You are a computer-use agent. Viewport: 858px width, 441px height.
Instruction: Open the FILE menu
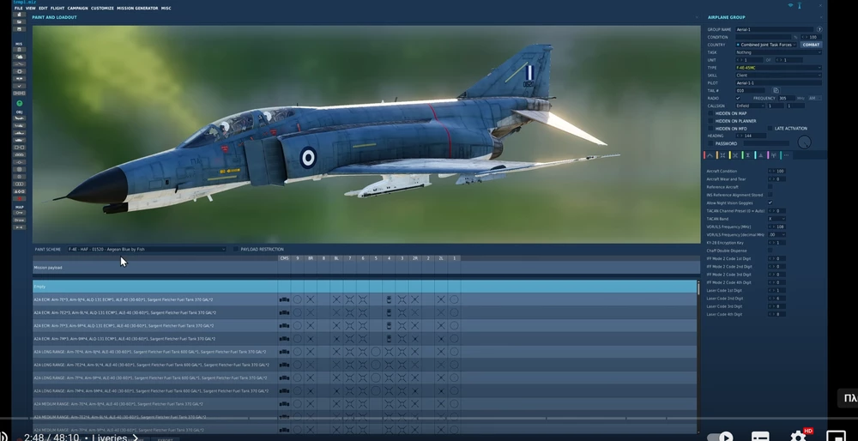click(19, 9)
